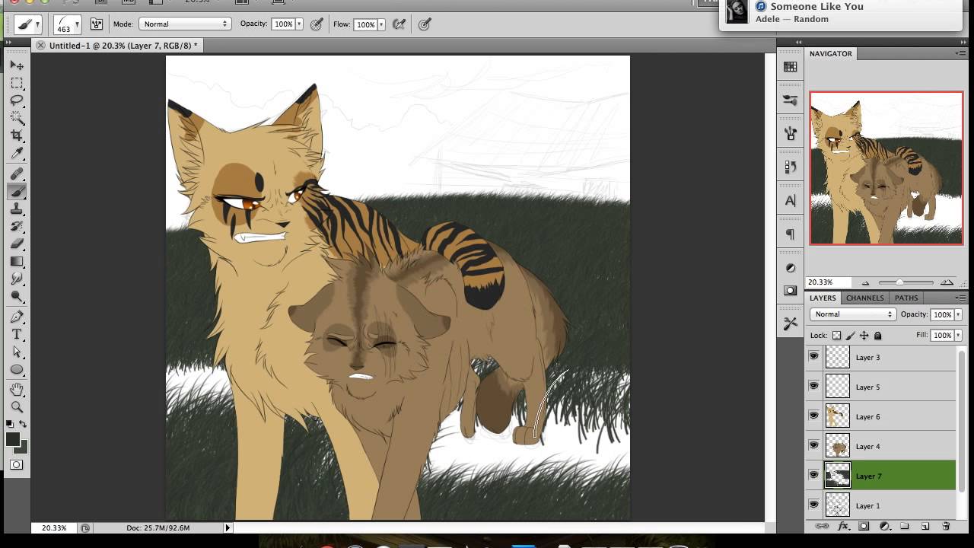Select the Brush tool in toolbox
This screenshot has height=548, width=974.
pyautogui.click(x=17, y=192)
